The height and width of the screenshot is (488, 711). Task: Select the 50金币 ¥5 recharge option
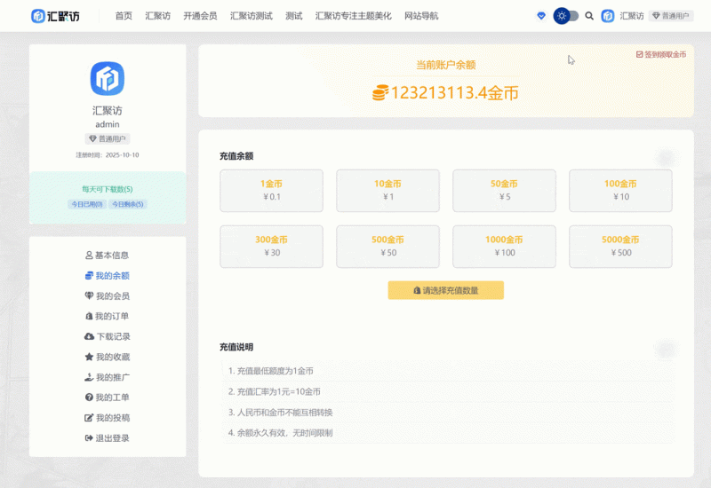(x=504, y=191)
